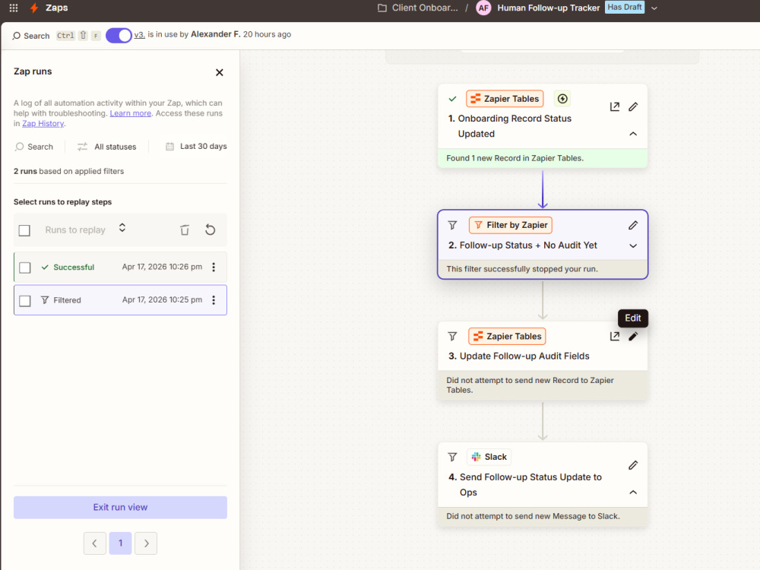Open the Learn more link
760x570 pixels.
[131, 113]
